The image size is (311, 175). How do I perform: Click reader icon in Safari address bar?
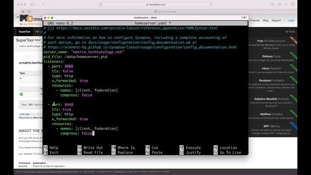point(101,4)
